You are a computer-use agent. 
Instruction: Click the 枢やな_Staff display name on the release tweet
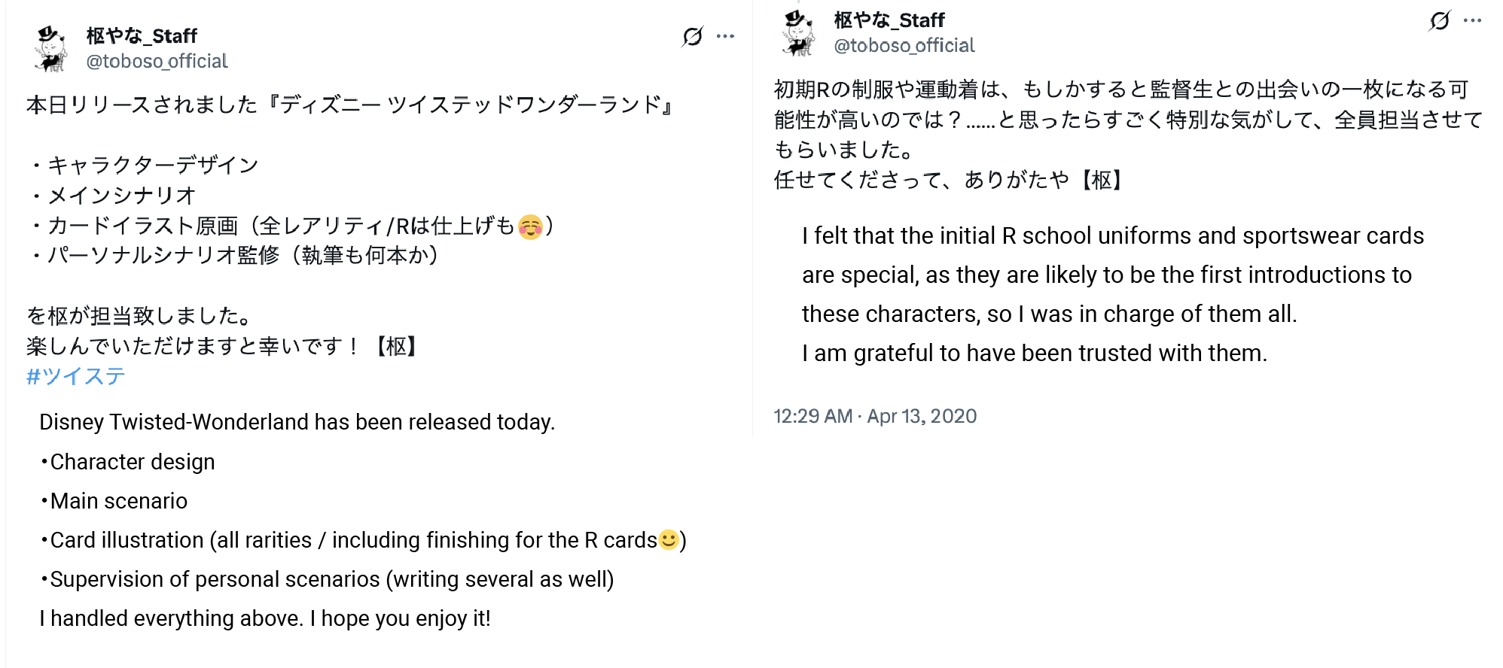[x=142, y=36]
